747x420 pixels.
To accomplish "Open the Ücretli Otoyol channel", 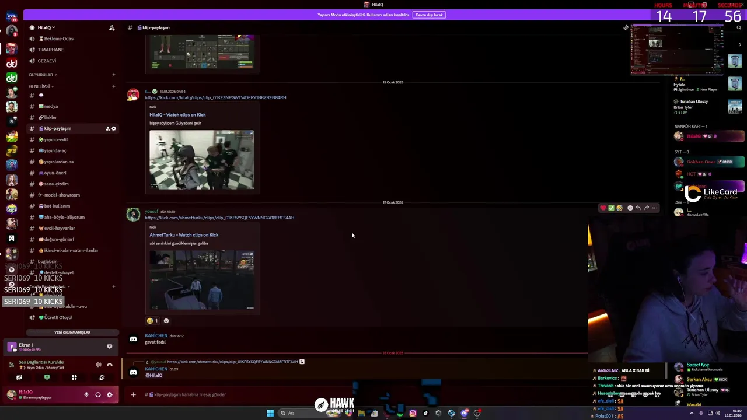I will [x=58, y=317].
